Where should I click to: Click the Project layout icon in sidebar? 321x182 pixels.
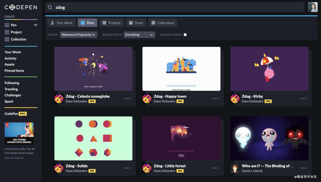(x=7, y=32)
